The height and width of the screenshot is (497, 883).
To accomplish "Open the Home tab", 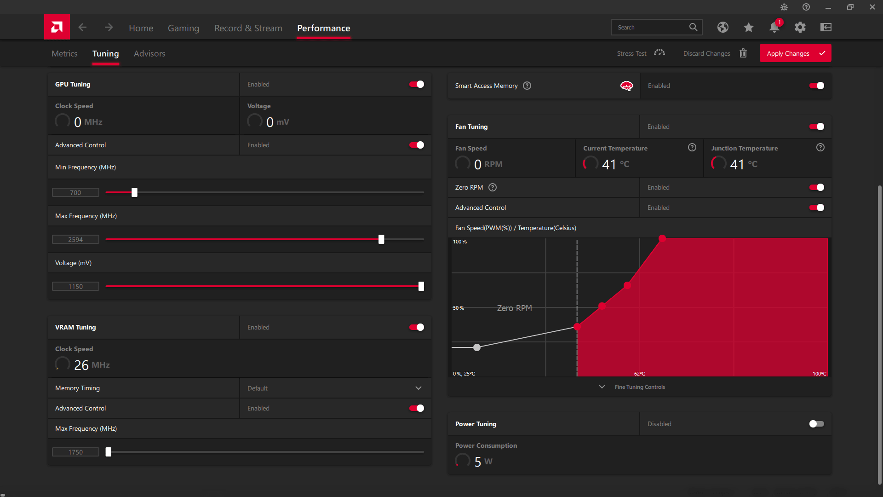I will click(141, 28).
